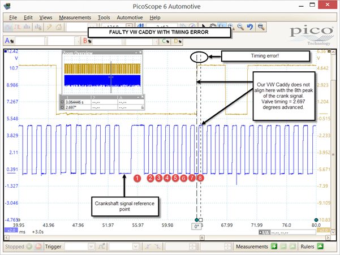Viewport: 340px width, 255px height.
Task: Close the Zoom Overview panel
Action: click(140, 53)
